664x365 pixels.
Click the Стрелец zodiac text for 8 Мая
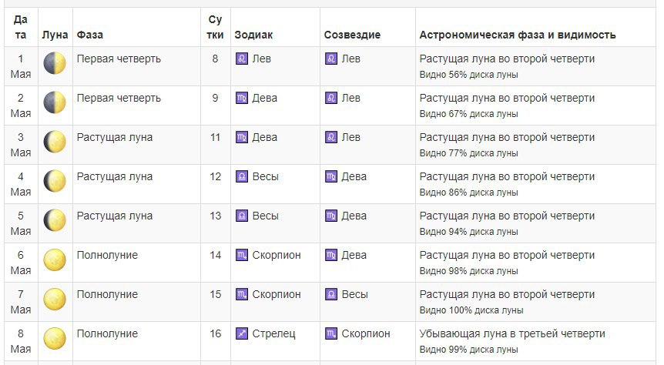[273, 333]
